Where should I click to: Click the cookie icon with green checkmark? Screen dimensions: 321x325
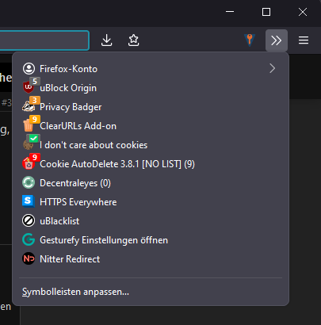29,144
